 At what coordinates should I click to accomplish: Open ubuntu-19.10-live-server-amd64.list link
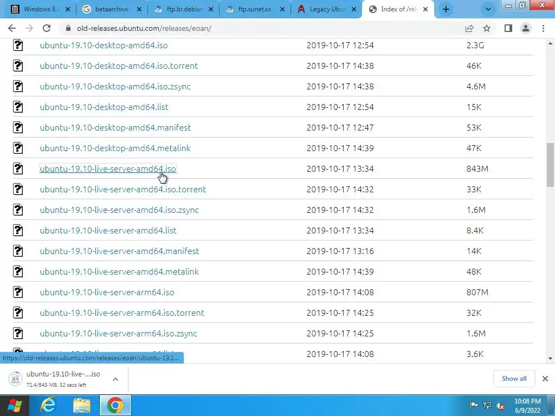pyautogui.click(x=108, y=230)
